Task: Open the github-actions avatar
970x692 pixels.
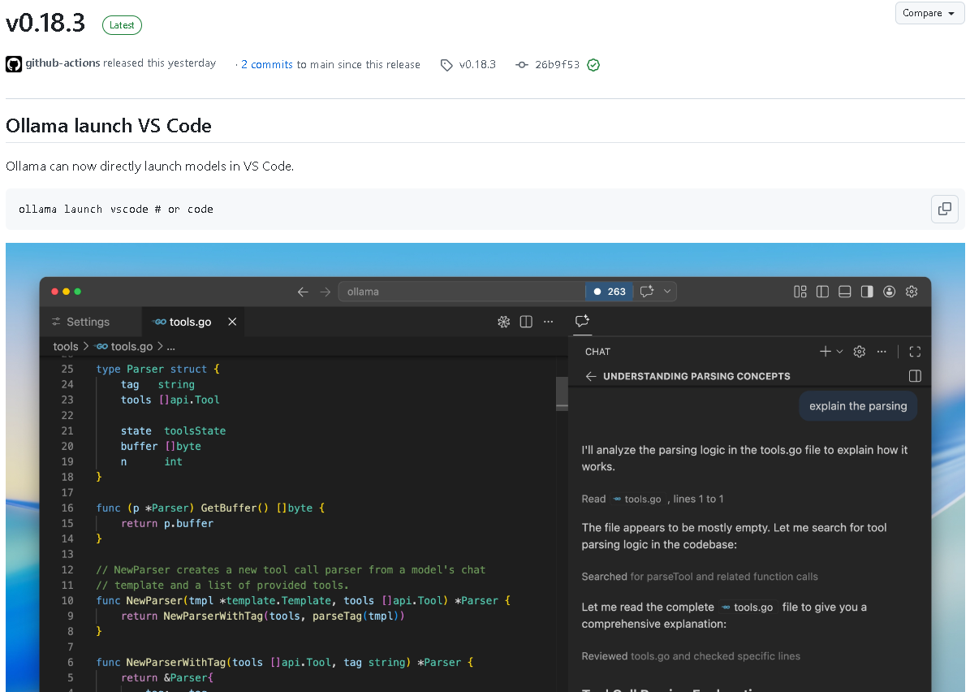Action: (x=14, y=63)
